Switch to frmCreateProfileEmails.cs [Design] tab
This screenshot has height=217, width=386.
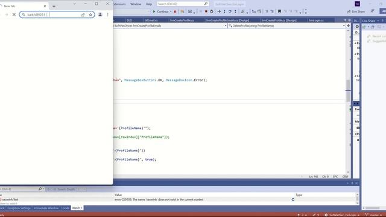point(228,20)
